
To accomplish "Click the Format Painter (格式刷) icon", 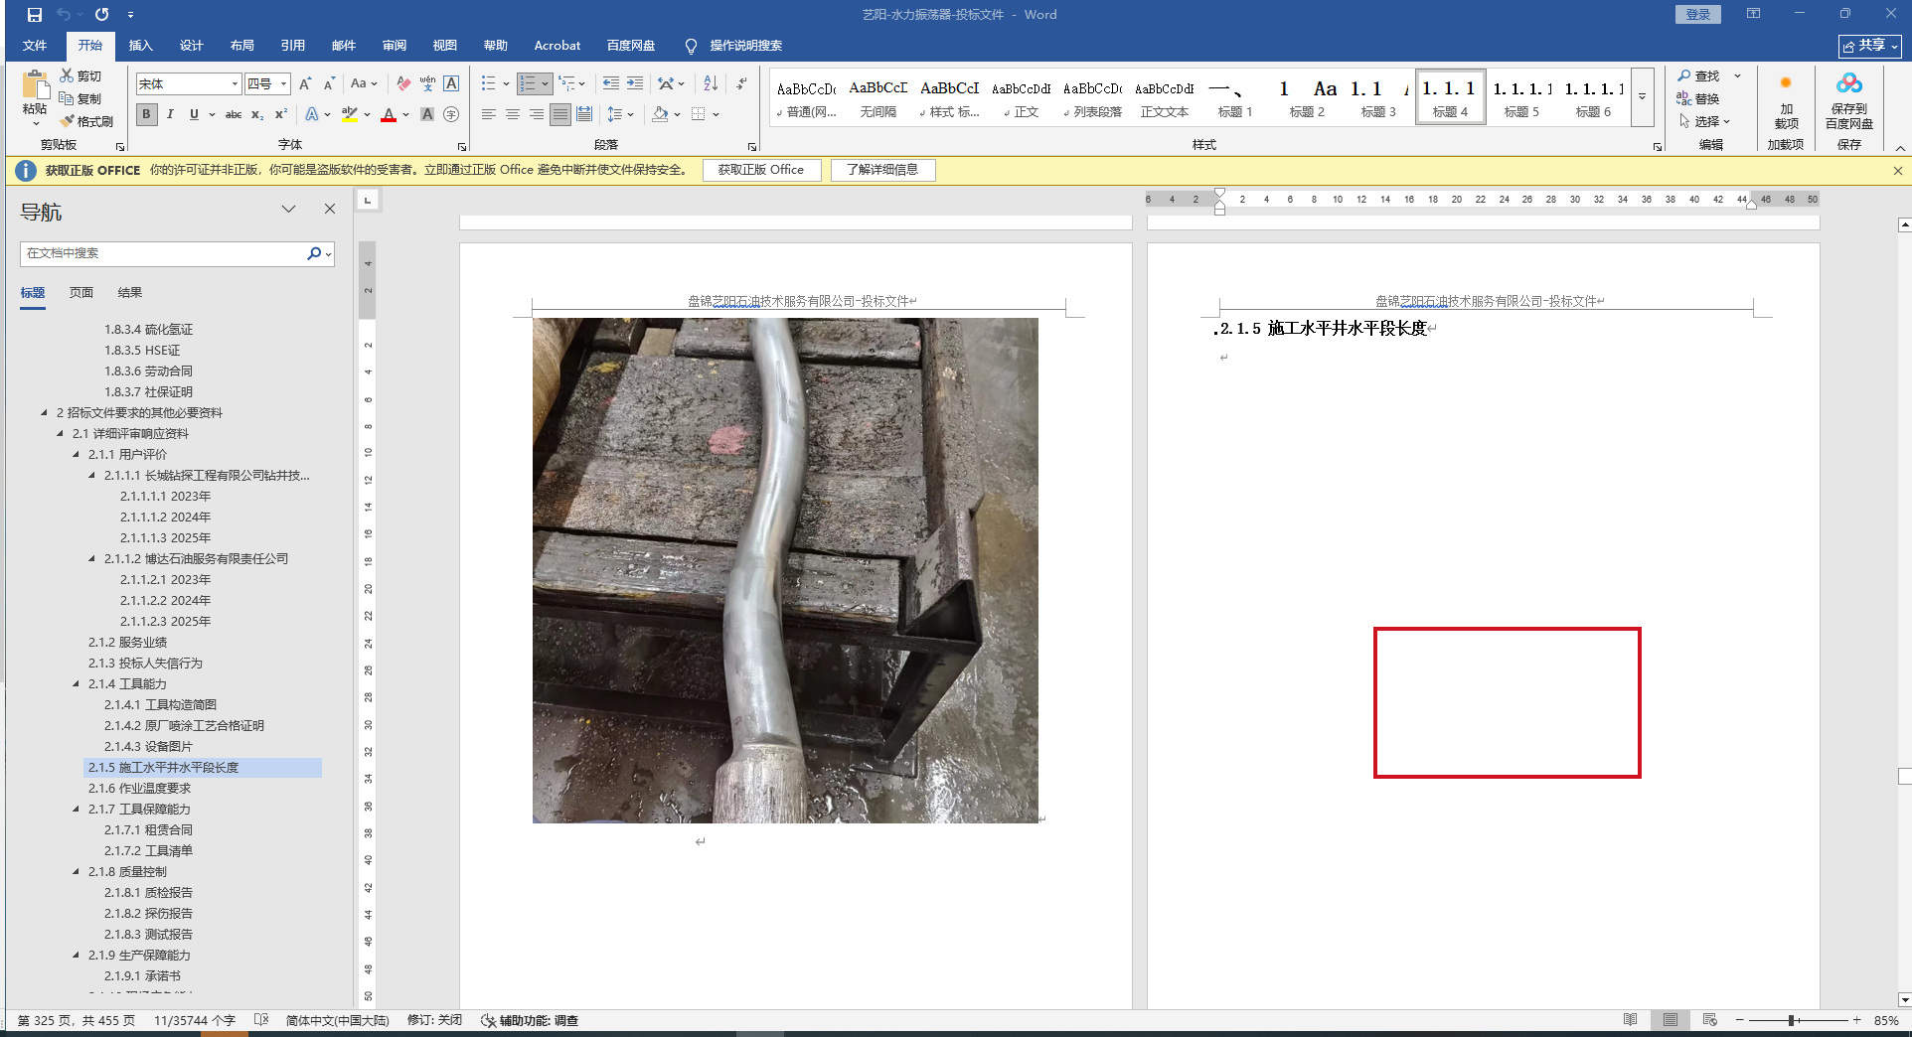I will pyautogui.click(x=86, y=121).
